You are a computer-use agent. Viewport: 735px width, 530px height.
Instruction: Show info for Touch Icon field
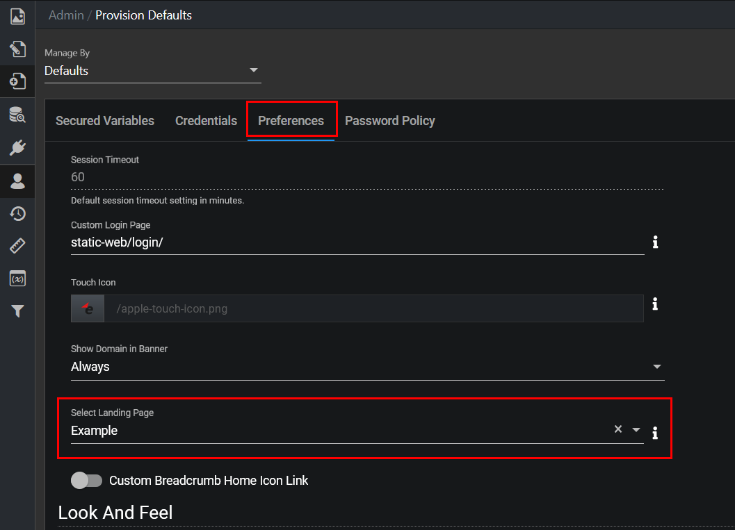click(655, 304)
